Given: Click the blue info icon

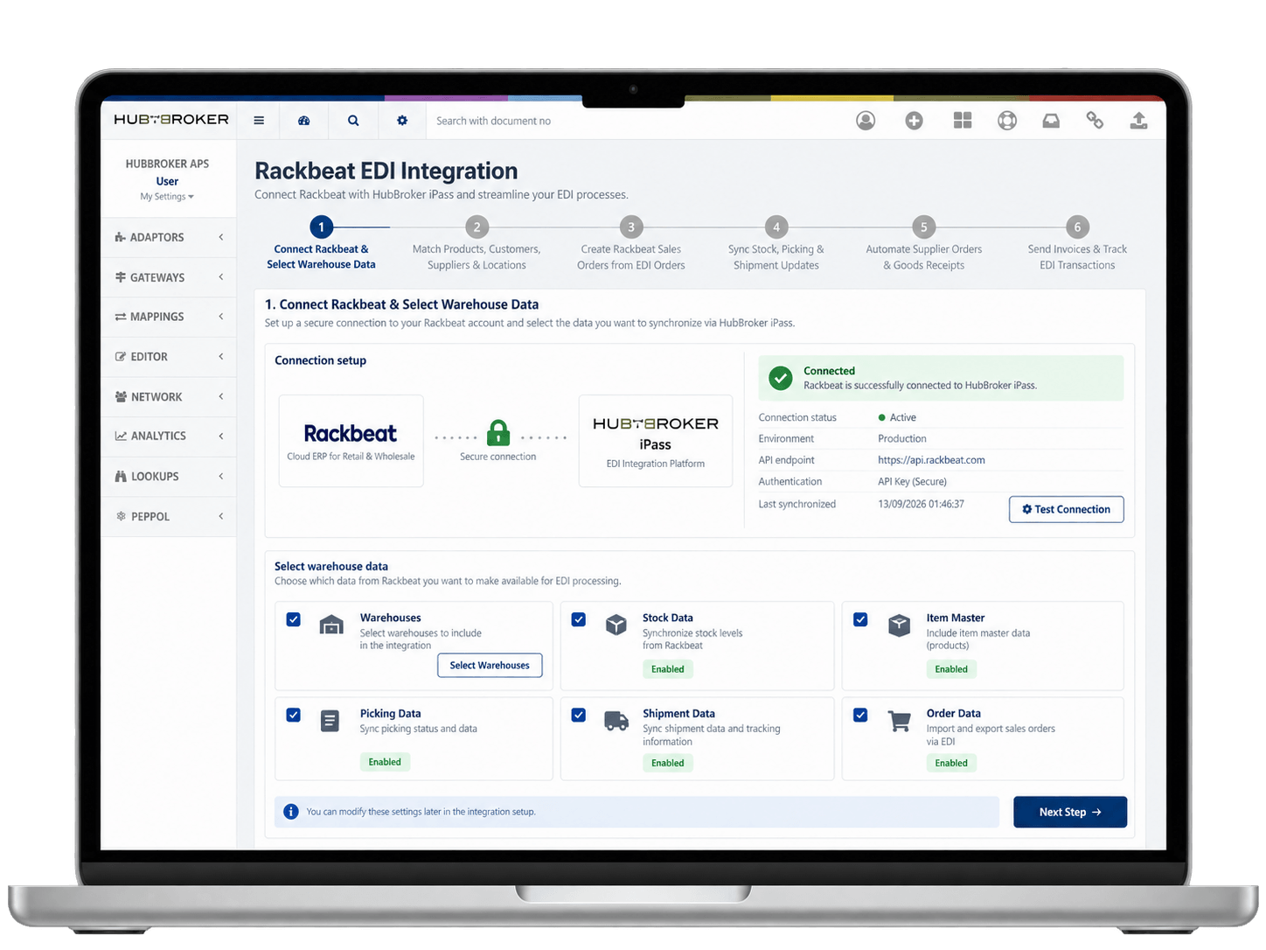Looking at the screenshot, I should coord(291,812).
